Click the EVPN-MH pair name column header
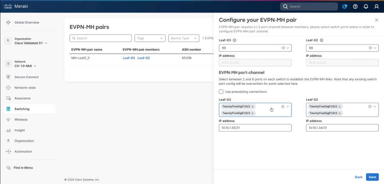Screen dimensions: 384x184 coord(87,50)
